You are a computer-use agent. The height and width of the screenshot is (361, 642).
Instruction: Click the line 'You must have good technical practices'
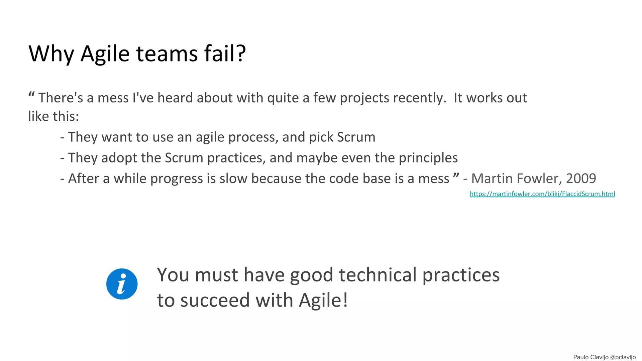click(x=328, y=275)
